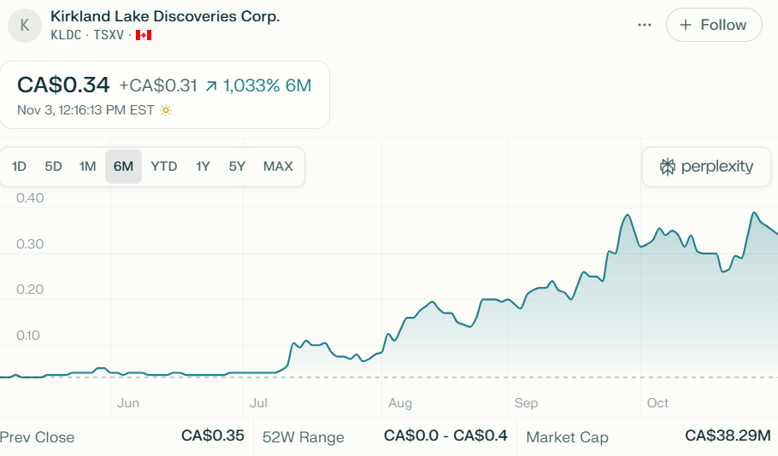Click the Jul x-axis label

click(258, 403)
